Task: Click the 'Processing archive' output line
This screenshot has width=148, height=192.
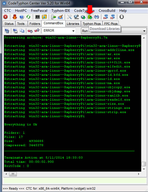Action: (x=56, y=38)
